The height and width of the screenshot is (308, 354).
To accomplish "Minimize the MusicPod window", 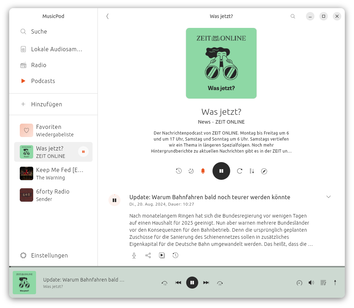I will (x=310, y=16).
